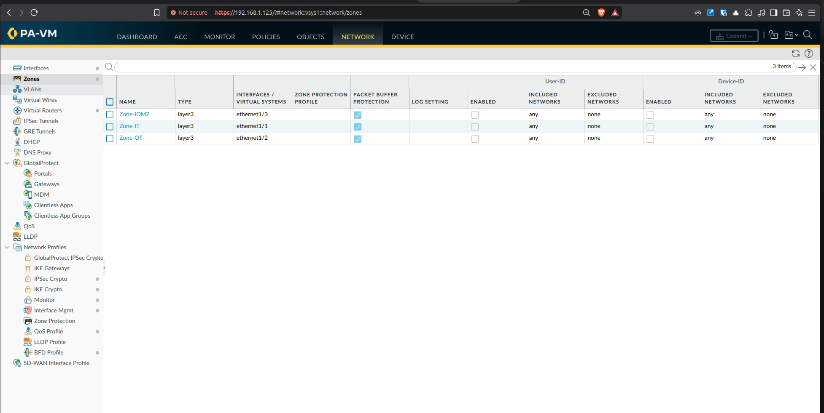Open the Zone-OT zone link
824x413 pixels.
131,138
